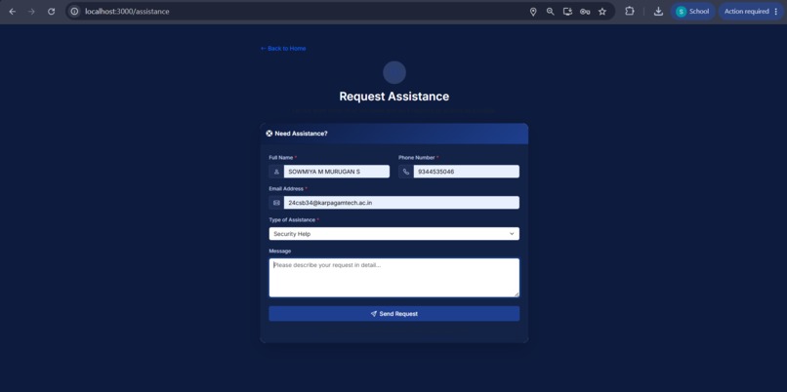
Task: Click the Type of Assistance label
Action: [292, 220]
